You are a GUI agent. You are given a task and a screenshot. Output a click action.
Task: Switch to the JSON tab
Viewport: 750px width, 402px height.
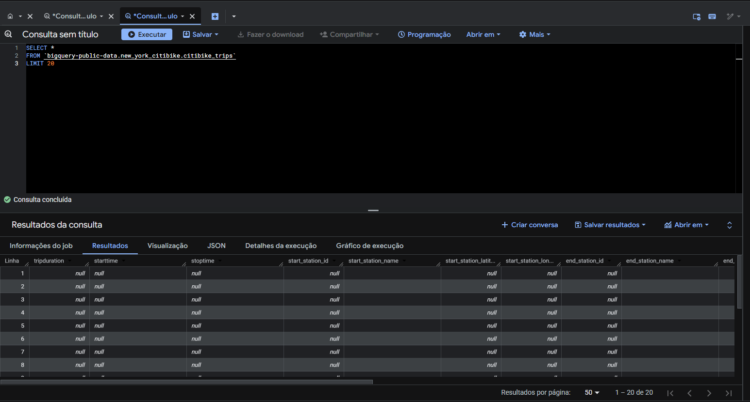(x=217, y=246)
